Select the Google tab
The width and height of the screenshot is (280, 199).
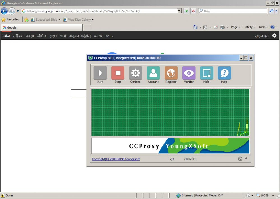[42, 28]
